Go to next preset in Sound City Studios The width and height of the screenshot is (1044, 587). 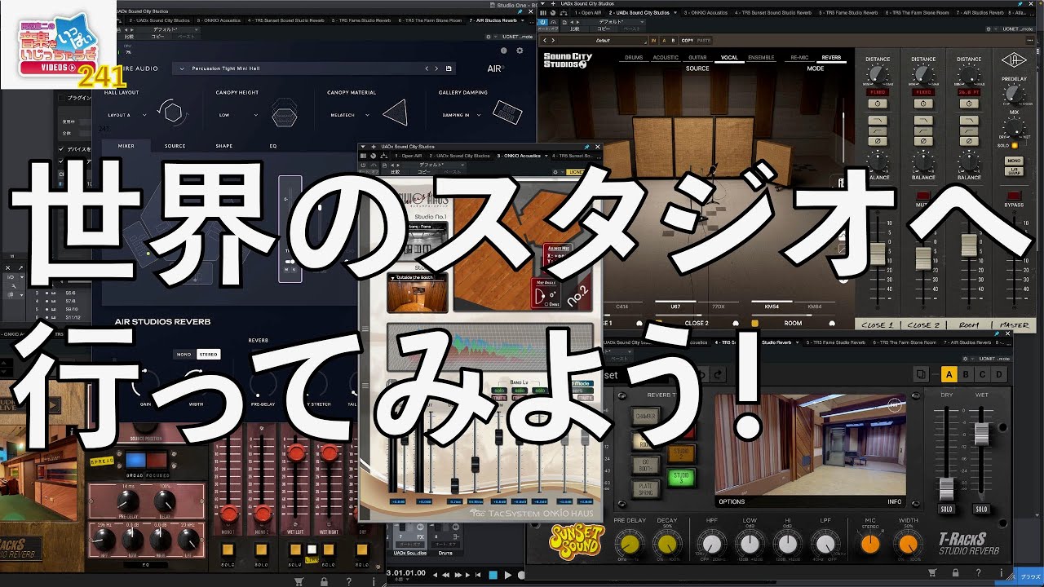555,40
